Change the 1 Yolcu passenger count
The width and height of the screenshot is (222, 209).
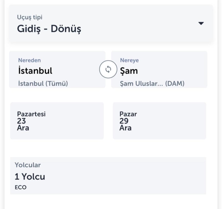30,177
